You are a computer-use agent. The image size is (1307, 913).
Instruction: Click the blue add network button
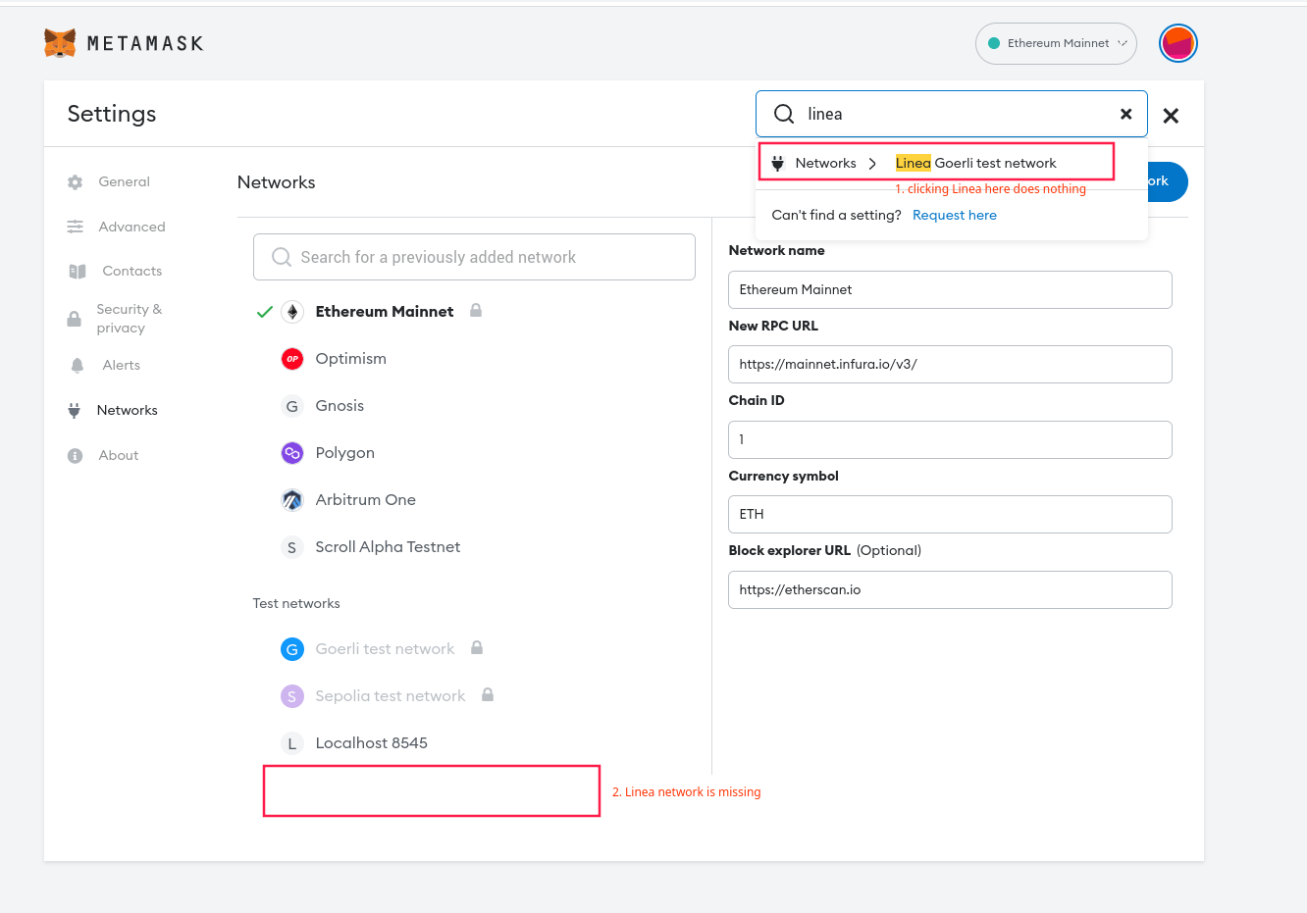tap(1168, 181)
